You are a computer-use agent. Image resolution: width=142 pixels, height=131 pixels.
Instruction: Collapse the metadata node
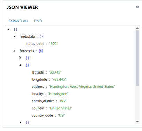(15, 36)
